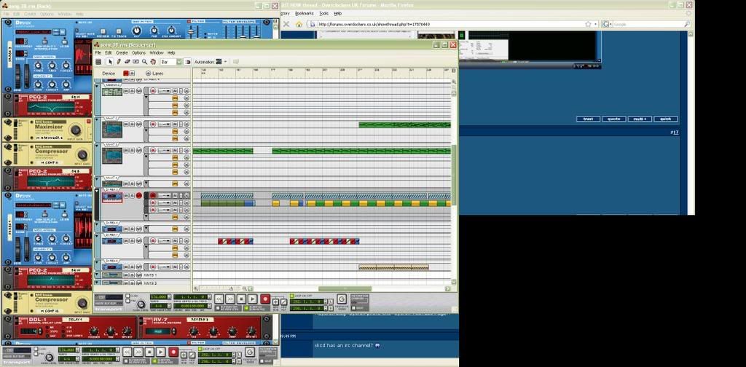Select the Eraser tool in Sequencer toolbar
Screen dimensions: 746x367
click(127, 62)
